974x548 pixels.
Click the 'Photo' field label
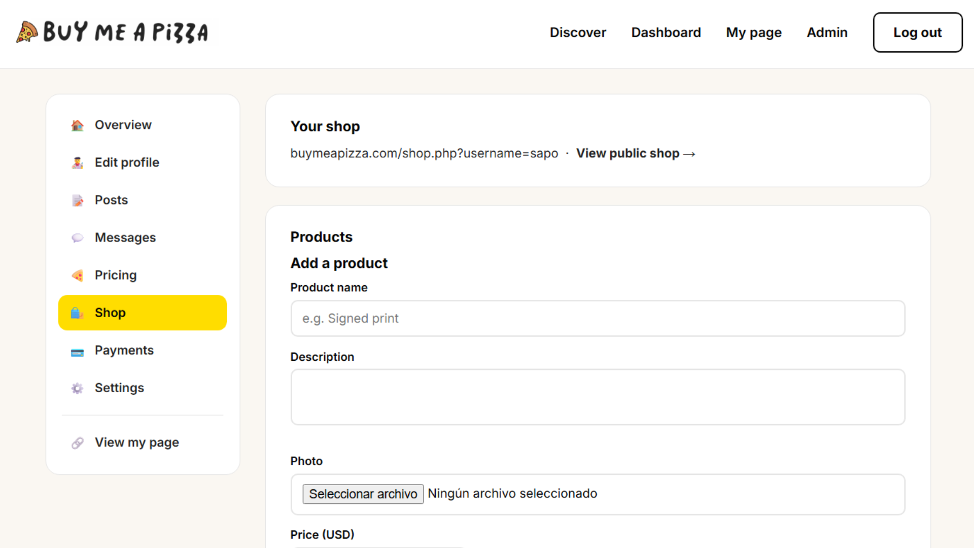306,461
